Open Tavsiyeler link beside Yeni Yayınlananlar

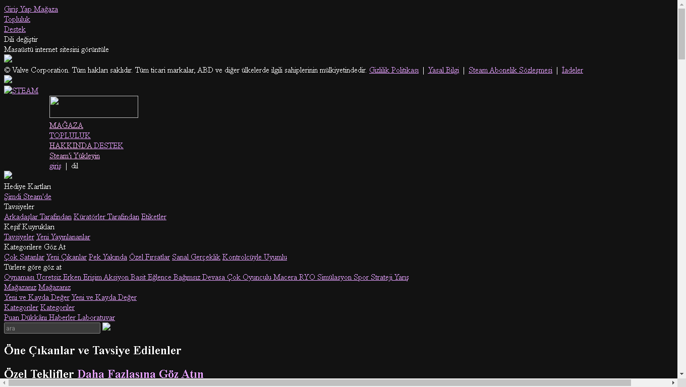(x=19, y=237)
